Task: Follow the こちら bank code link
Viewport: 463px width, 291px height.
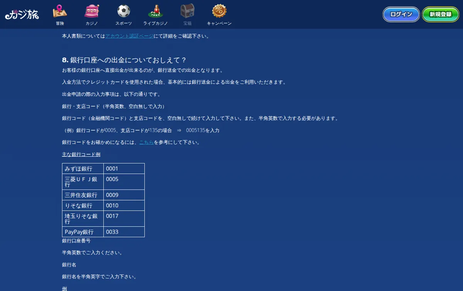Action: pyautogui.click(x=146, y=142)
